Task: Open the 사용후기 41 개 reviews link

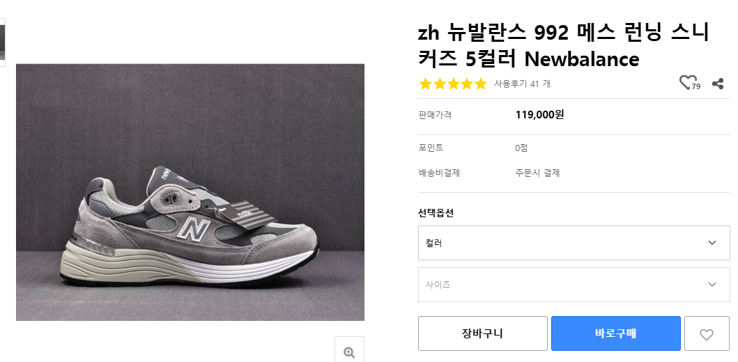Action: coord(522,84)
